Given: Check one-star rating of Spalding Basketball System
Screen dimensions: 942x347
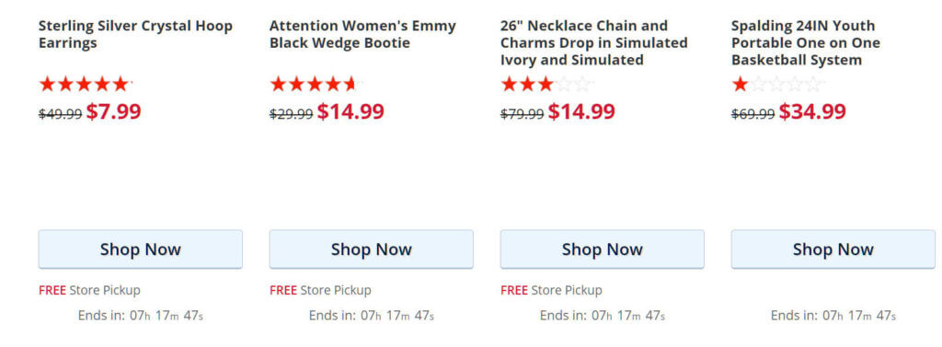Looking at the screenshot, I should point(777,84).
